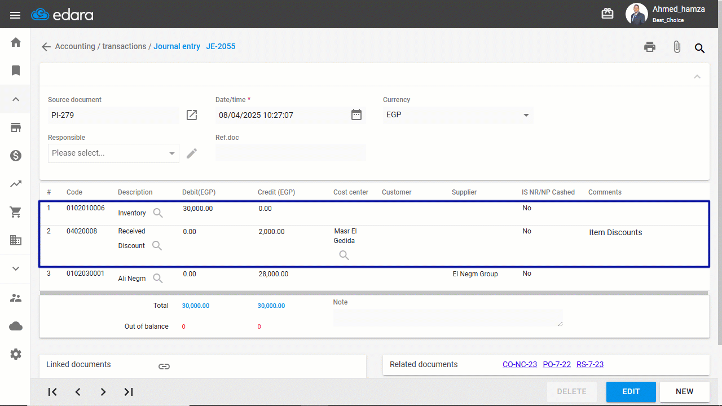Open the trending chart sidebar icon
The height and width of the screenshot is (406, 722).
(x=16, y=184)
